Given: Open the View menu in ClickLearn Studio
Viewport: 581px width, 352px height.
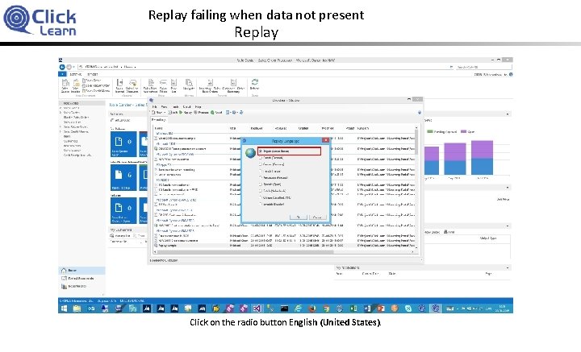Looking at the screenshot, I should pyautogui.click(x=164, y=106).
